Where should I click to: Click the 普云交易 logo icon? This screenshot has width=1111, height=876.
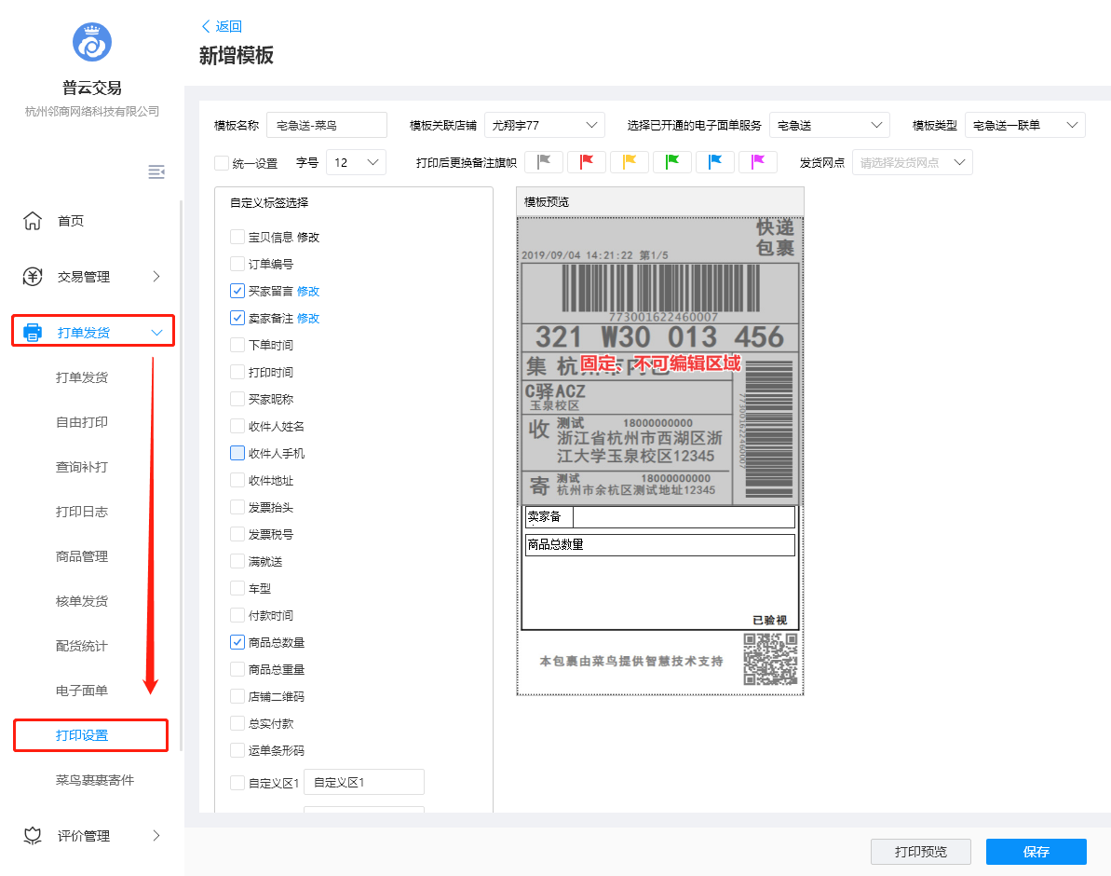tap(92, 42)
